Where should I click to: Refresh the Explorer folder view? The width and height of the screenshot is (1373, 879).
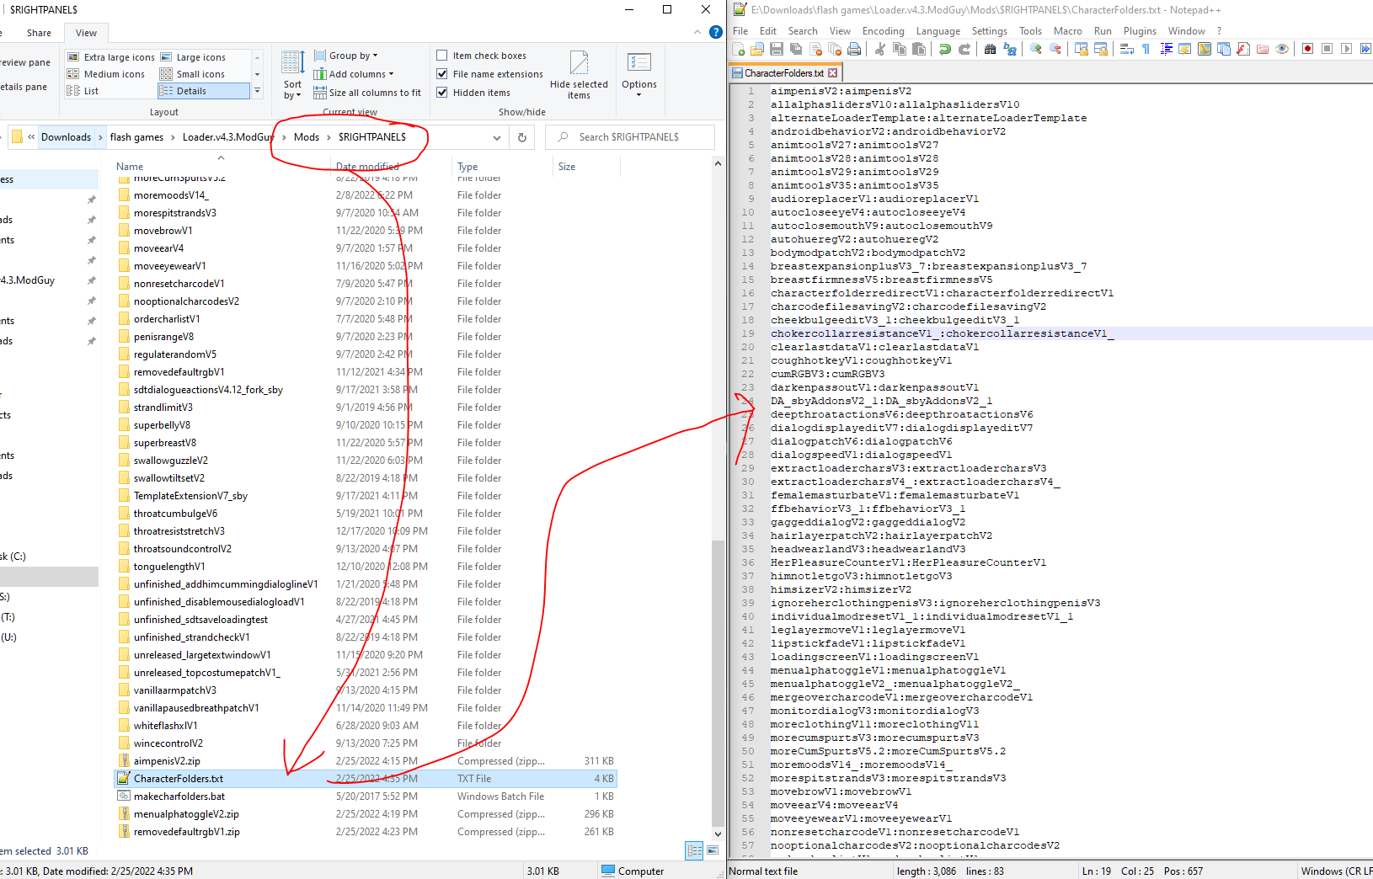coord(522,137)
